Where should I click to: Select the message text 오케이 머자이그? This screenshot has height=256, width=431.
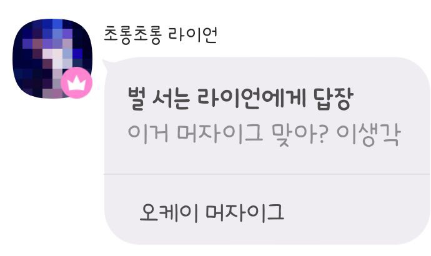tap(212, 212)
